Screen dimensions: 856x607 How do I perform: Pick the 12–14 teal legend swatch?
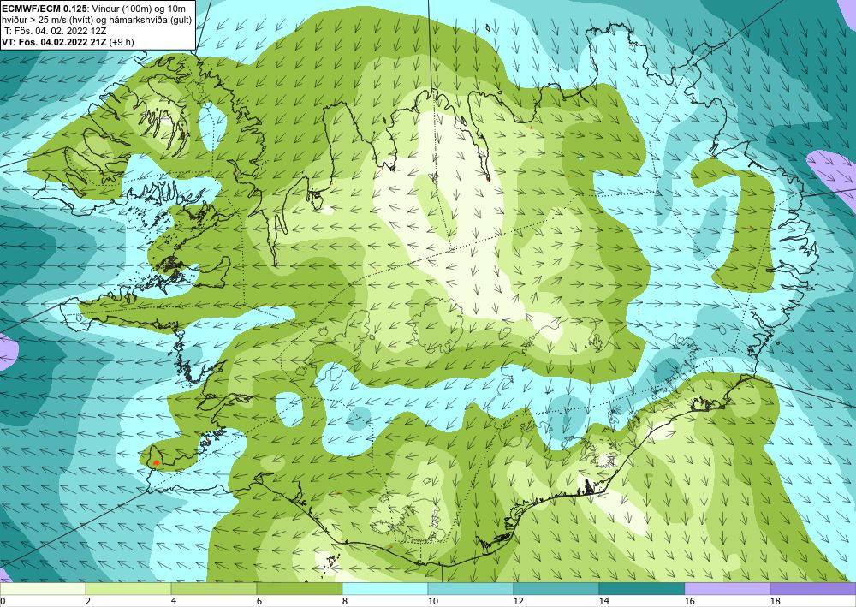pos(556,589)
